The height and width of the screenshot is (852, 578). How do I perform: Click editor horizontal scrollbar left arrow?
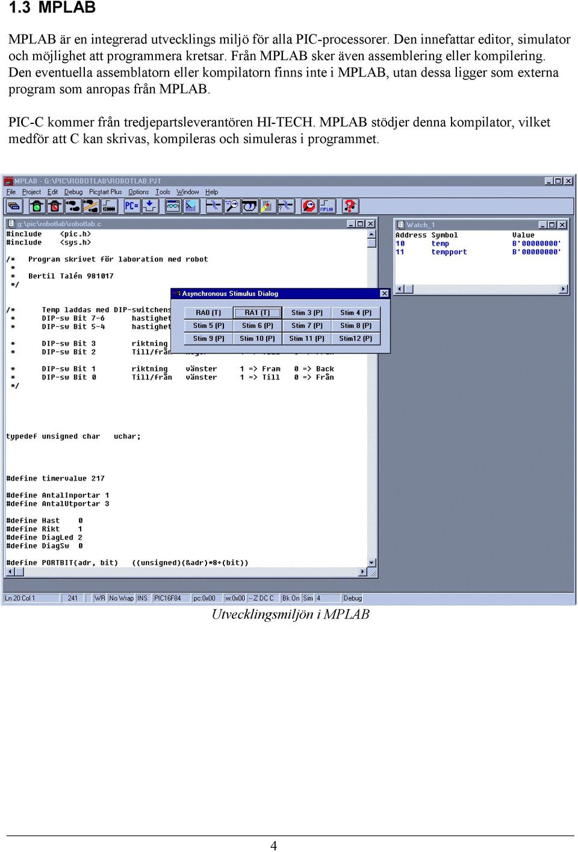tap(10, 571)
